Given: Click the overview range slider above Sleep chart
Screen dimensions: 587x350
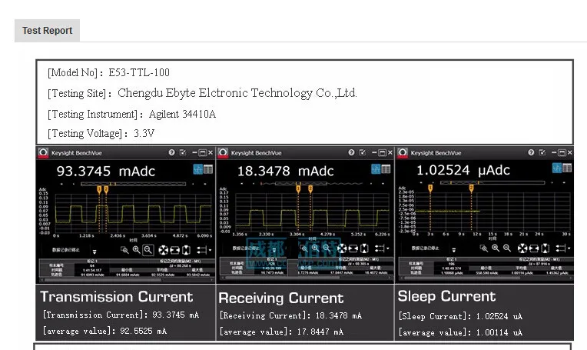Looking at the screenshot, I should [x=492, y=182].
